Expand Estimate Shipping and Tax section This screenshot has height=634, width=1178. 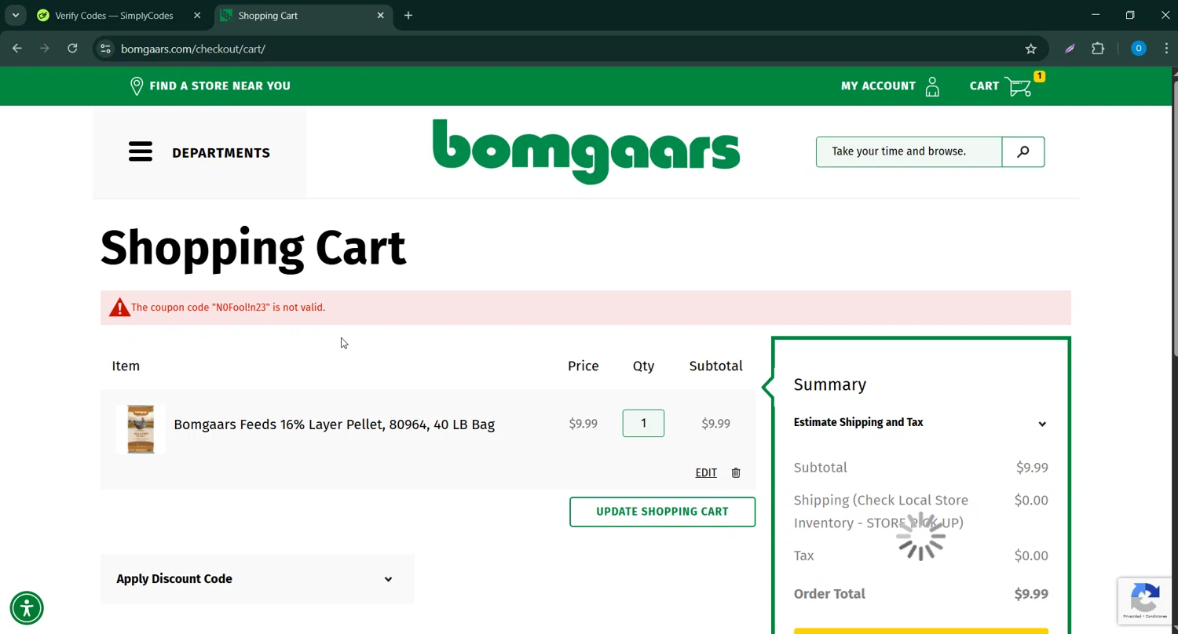pyautogui.click(x=920, y=422)
